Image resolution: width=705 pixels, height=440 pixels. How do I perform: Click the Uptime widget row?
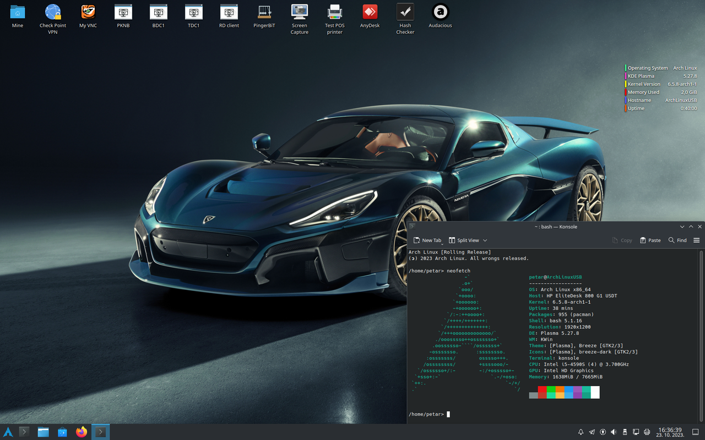(x=661, y=108)
